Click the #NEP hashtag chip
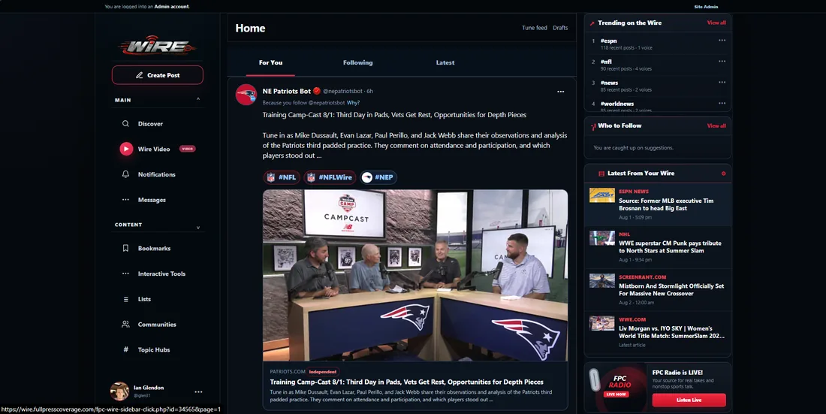Viewport: 826px width, 414px height. coord(378,177)
